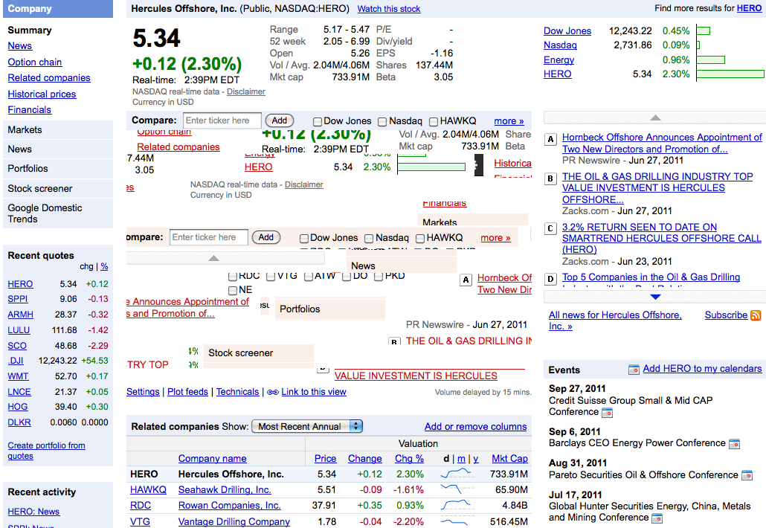The width and height of the screenshot is (766, 528).
Task: Click the Add button in top Compare bar
Action: [x=280, y=120]
